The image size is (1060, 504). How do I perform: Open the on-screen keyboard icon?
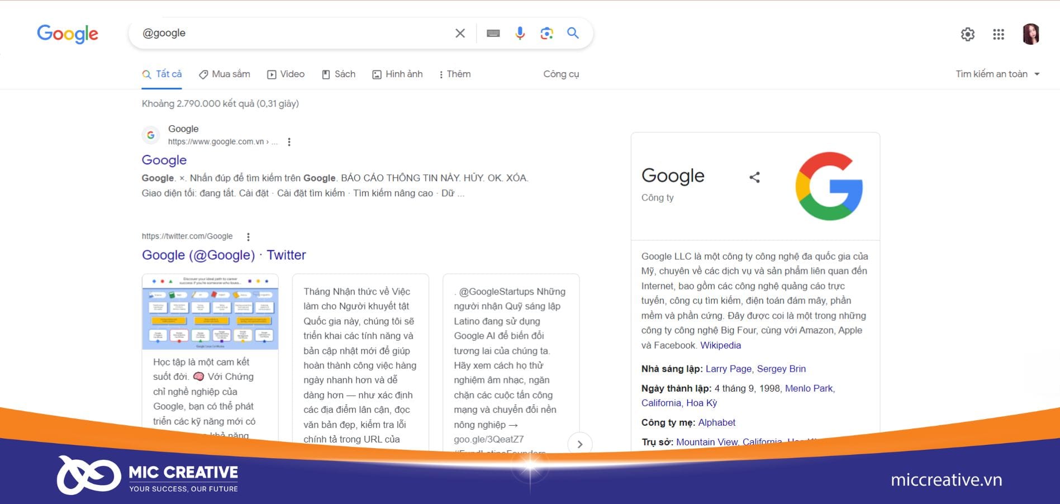point(493,34)
